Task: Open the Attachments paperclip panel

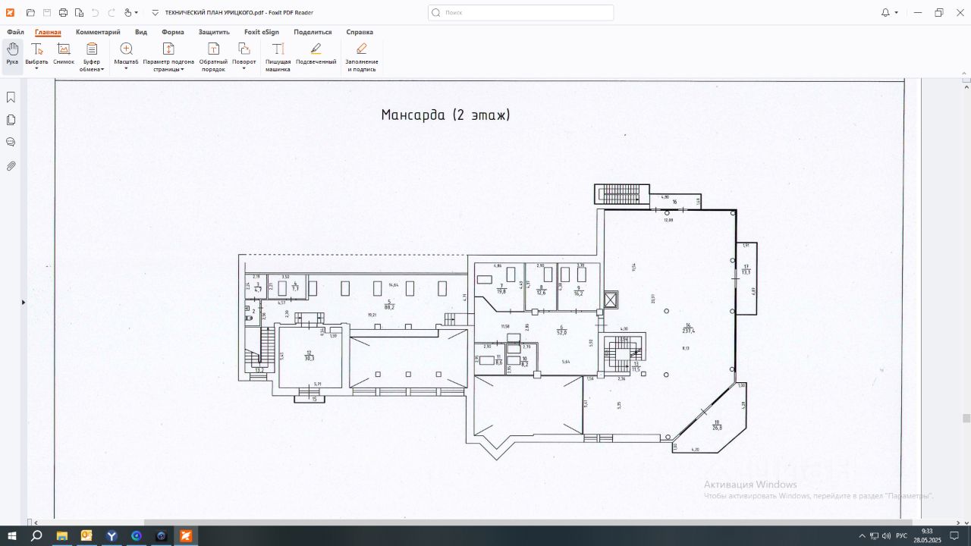Action: [x=11, y=165]
